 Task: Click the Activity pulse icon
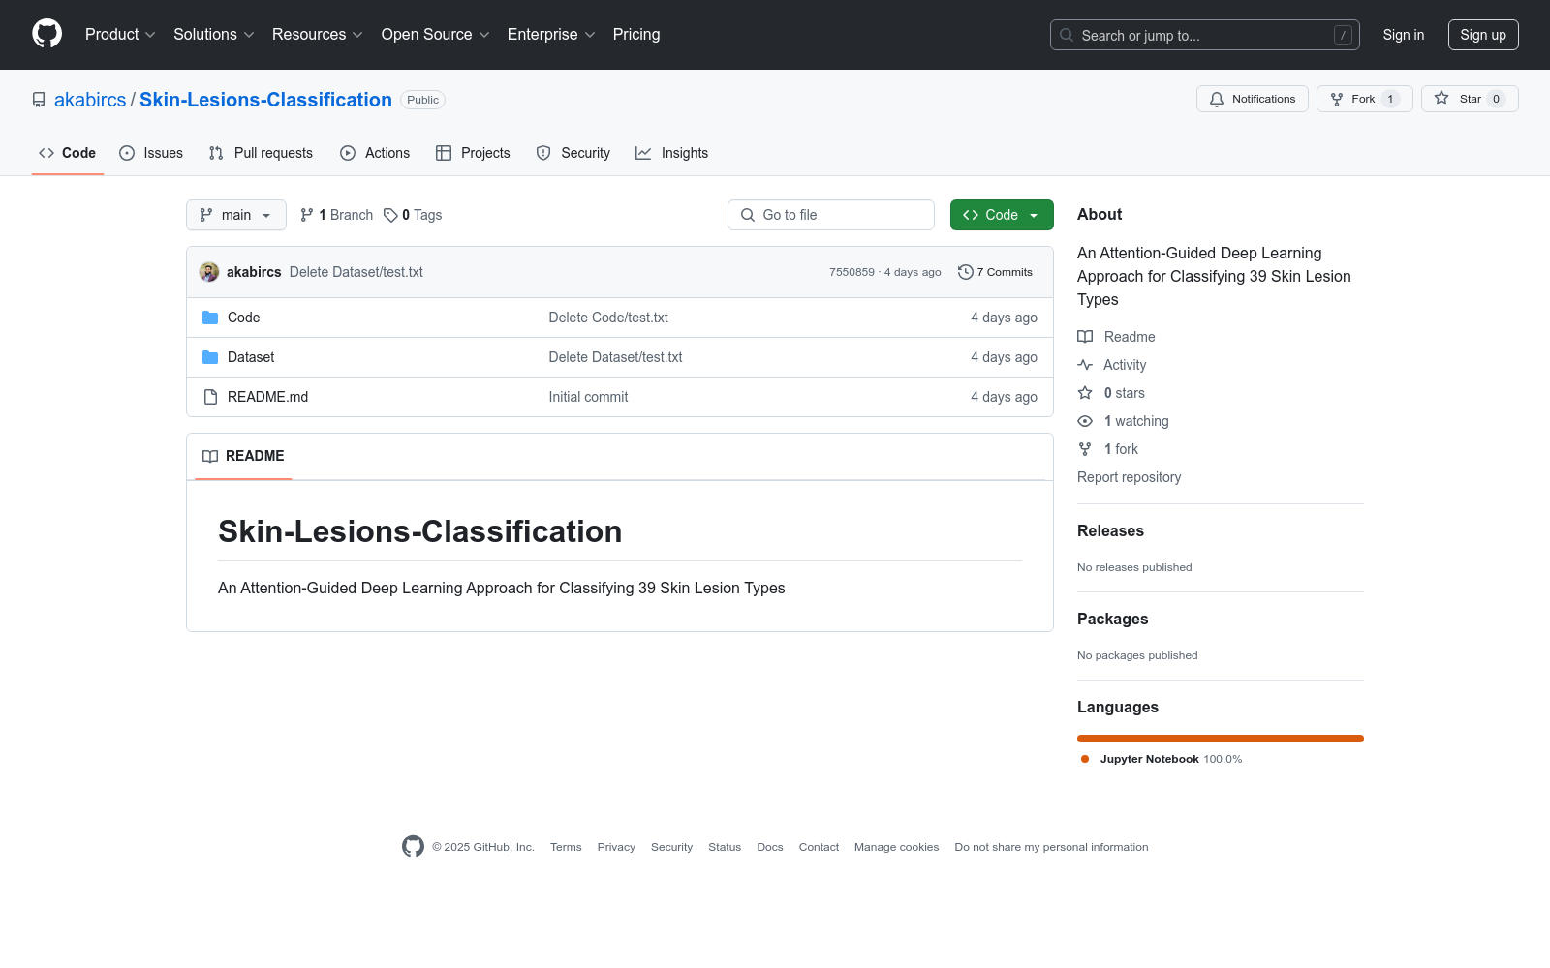click(1085, 365)
